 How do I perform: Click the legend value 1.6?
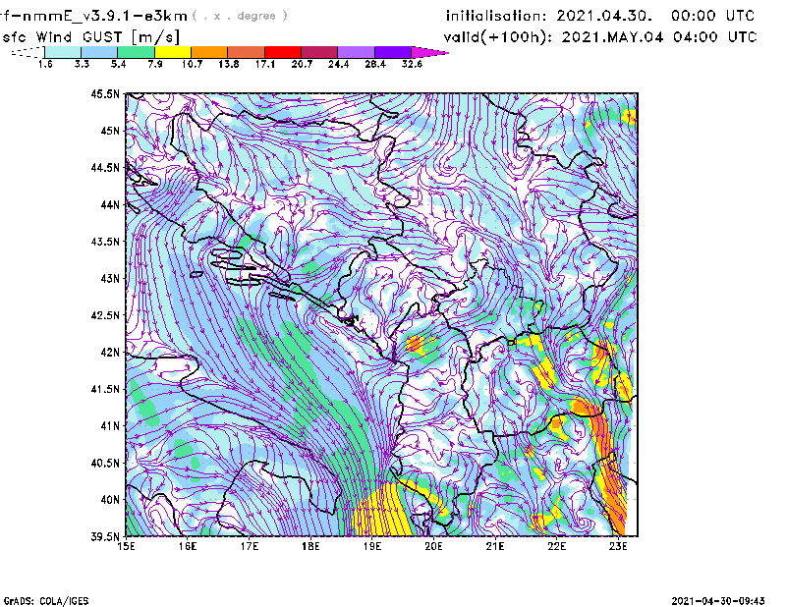(45, 64)
